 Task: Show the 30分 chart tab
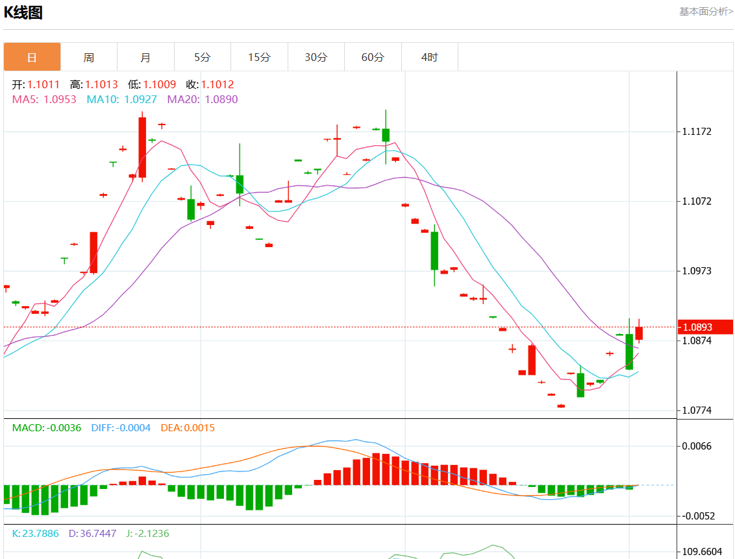[316, 57]
